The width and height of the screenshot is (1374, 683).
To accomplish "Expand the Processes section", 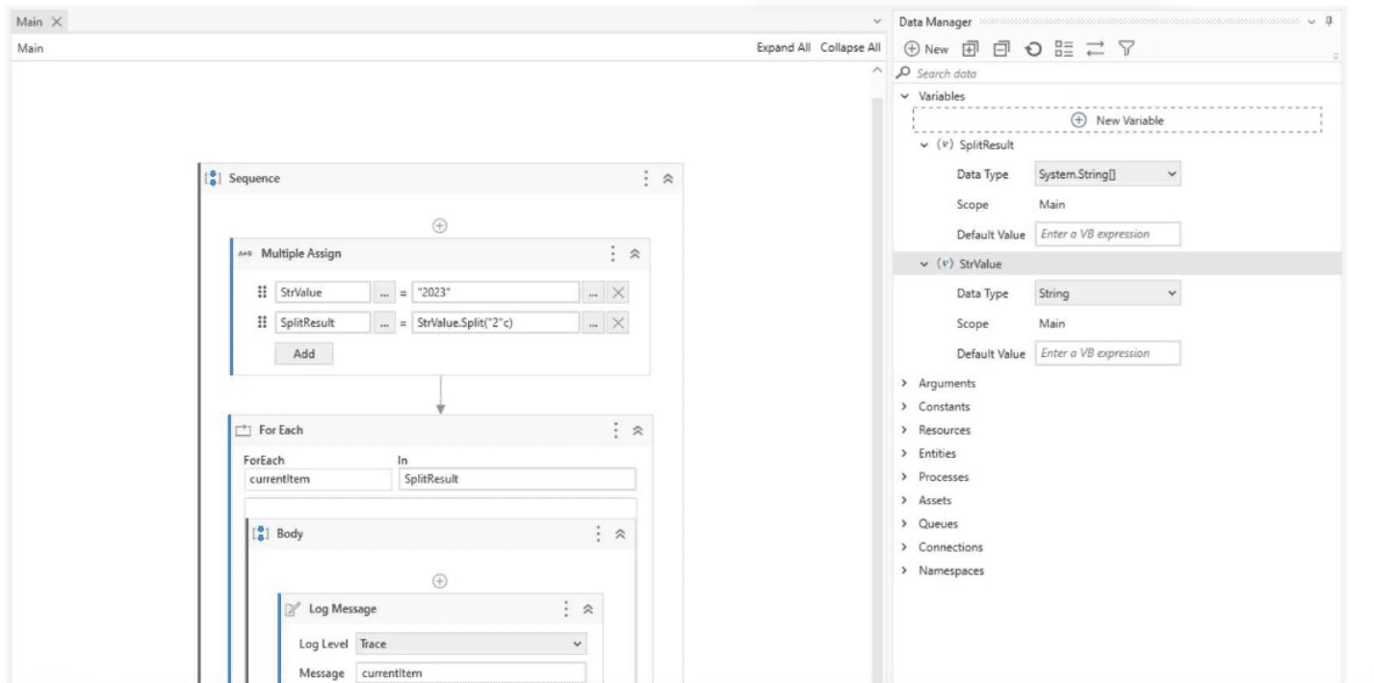I will tap(904, 476).
